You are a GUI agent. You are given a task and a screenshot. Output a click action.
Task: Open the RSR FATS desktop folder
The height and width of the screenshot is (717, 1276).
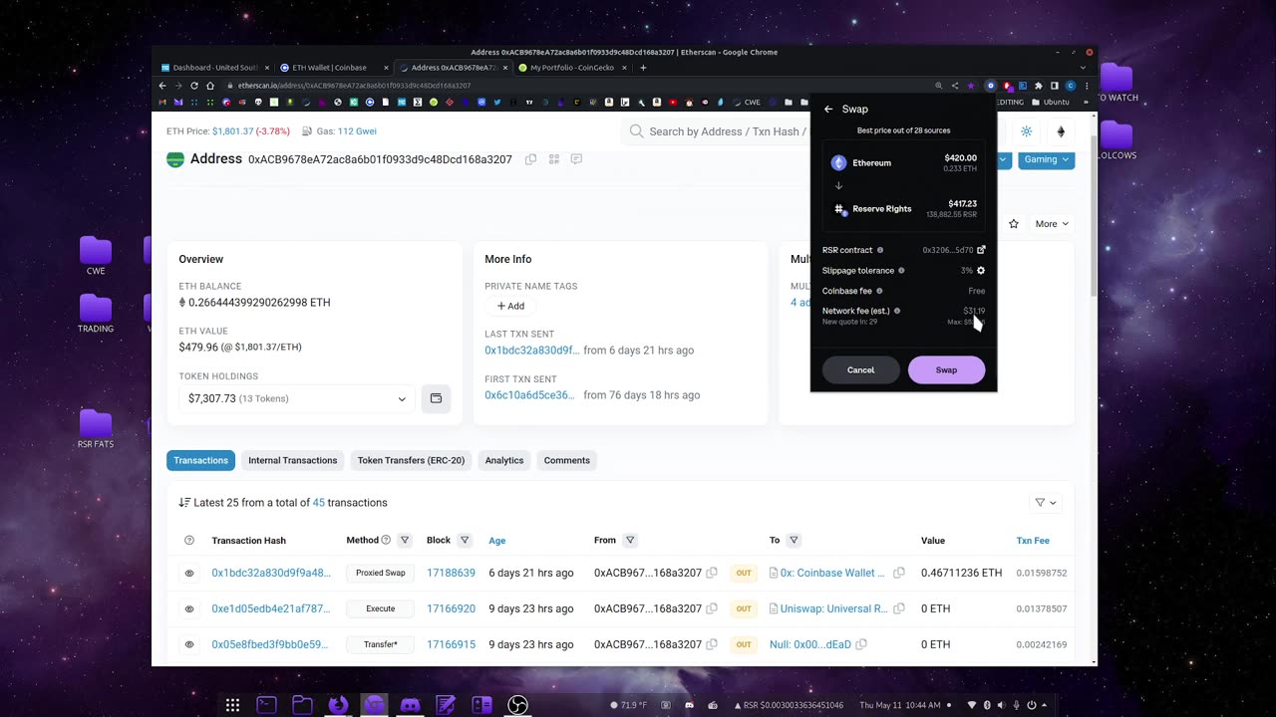(96, 430)
